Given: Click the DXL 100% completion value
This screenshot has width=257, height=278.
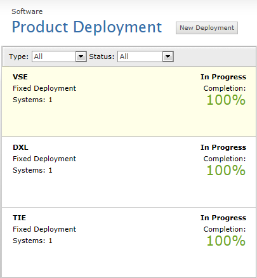Looking at the screenshot, I should tap(226, 170).
